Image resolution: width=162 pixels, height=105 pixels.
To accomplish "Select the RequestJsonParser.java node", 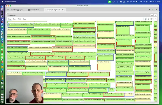I will point(104,66).
